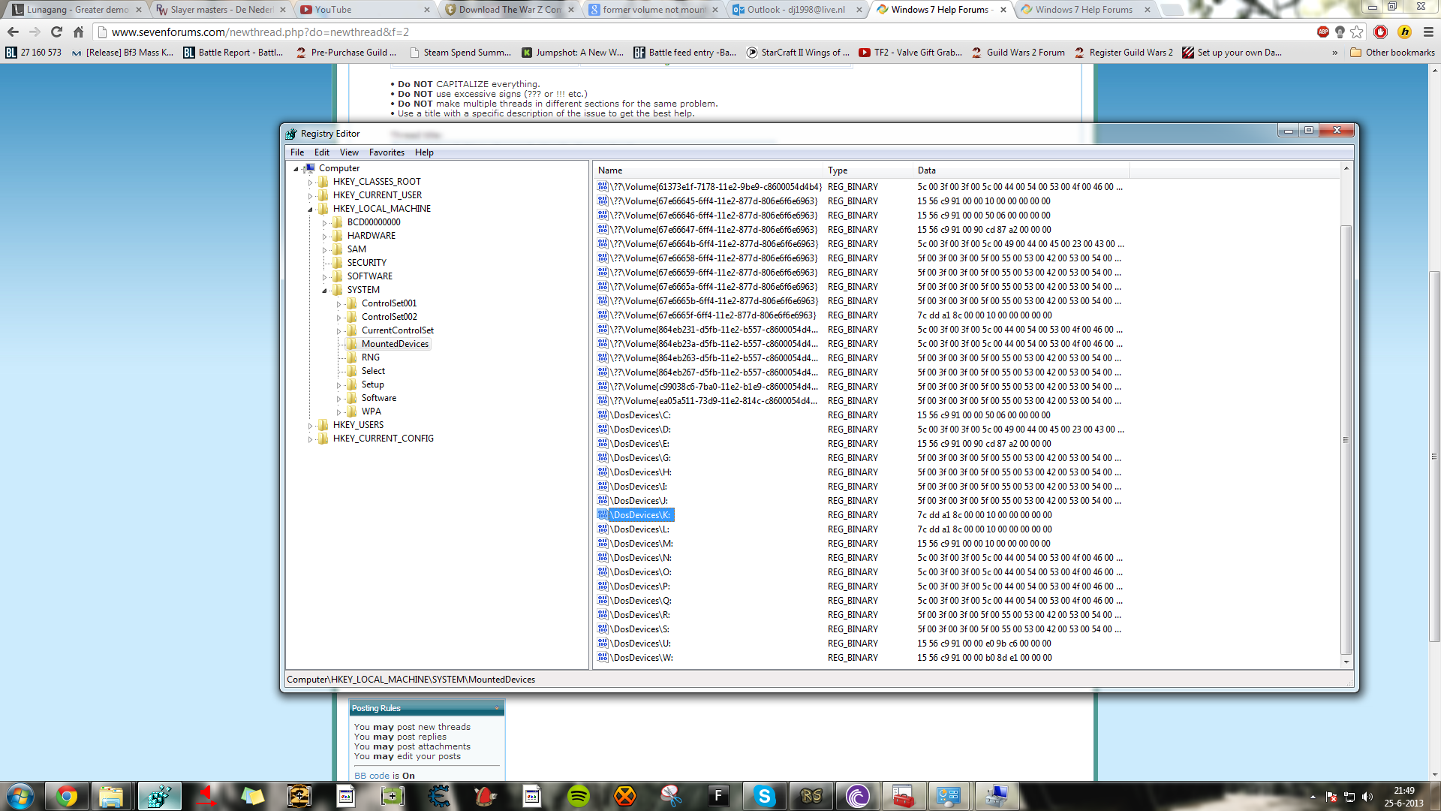
Task: Focus the Chrome address bar
Action: pos(705,32)
